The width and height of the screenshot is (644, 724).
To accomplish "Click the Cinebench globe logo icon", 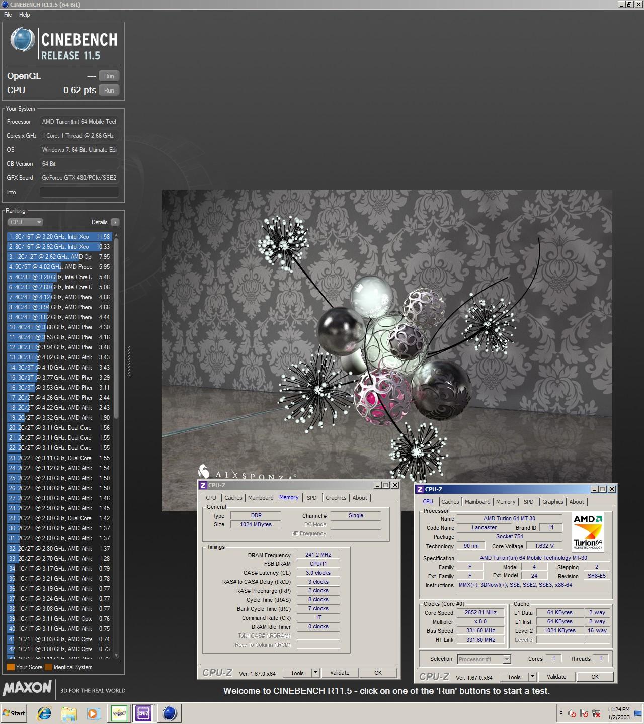I will tap(23, 40).
